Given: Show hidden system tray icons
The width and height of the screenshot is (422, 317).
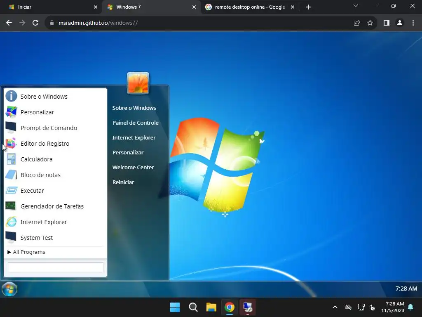Looking at the screenshot, I should tap(335, 307).
